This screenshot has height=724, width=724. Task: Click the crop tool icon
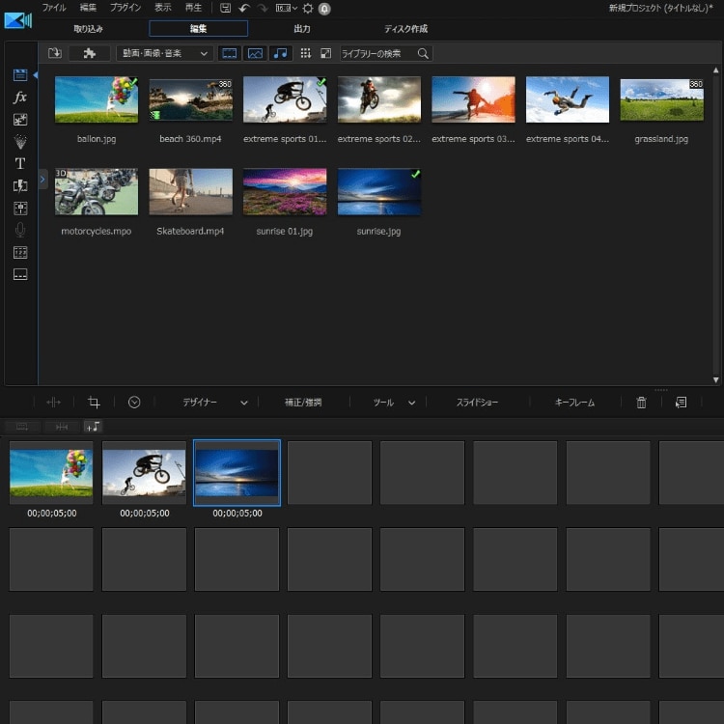(94, 403)
